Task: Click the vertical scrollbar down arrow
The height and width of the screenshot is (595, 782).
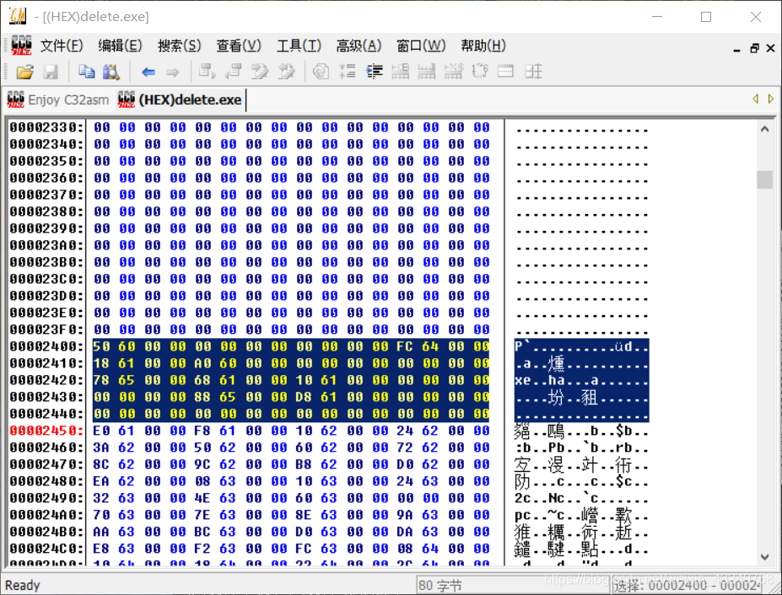Action: pos(764,556)
